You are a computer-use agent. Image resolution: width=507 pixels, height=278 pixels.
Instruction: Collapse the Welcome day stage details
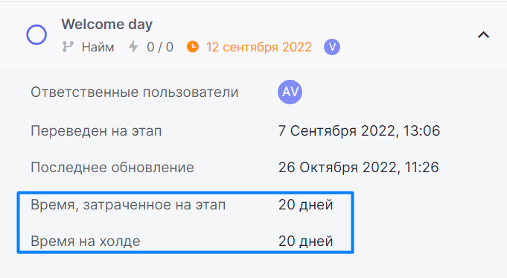483,34
